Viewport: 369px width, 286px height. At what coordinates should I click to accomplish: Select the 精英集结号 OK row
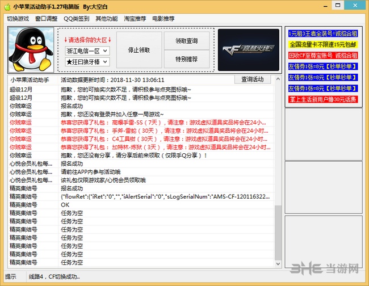click(141, 205)
